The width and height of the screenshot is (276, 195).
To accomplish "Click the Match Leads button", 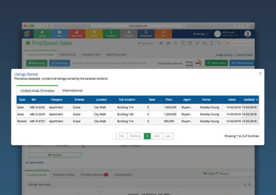I will click(216, 63).
